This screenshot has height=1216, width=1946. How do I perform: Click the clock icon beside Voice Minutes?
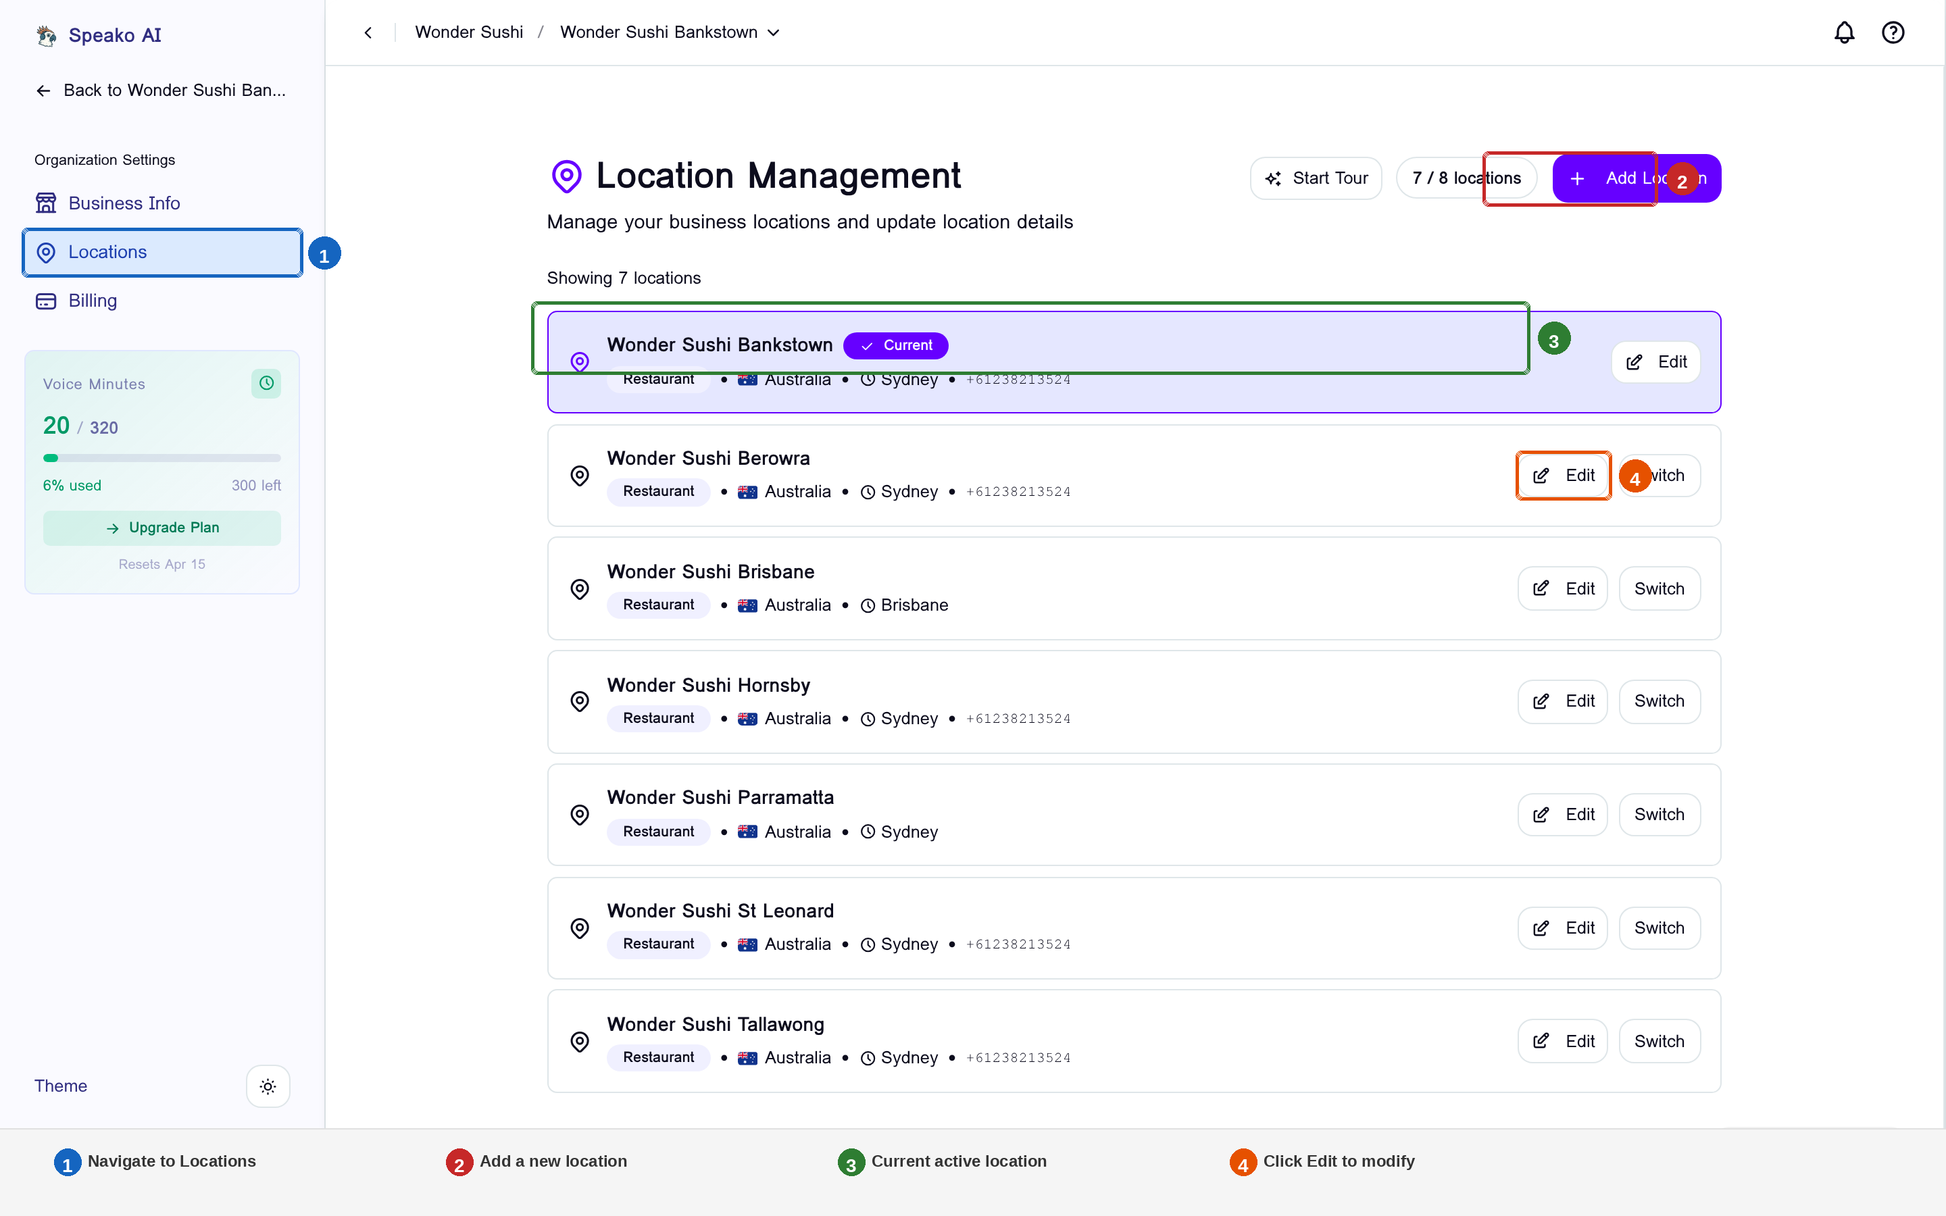pyautogui.click(x=266, y=383)
